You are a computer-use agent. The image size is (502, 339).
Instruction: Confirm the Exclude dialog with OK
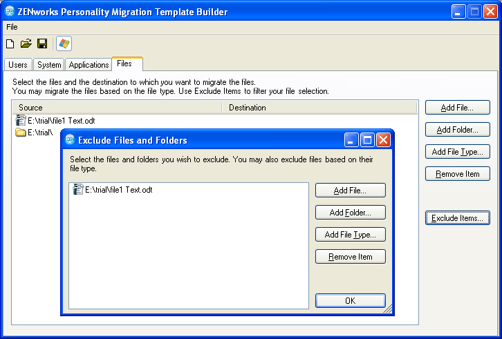(x=351, y=300)
